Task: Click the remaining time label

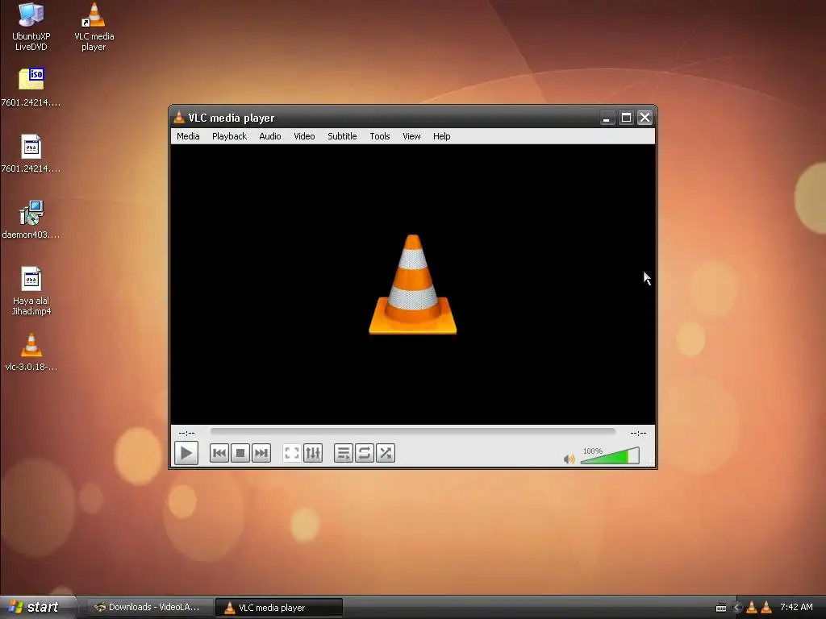Action: tap(638, 433)
